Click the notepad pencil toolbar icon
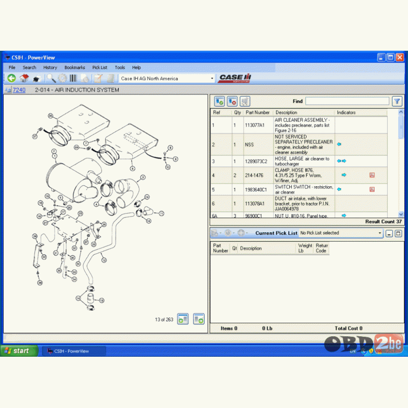This screenshot has width=408, height=408. (x=98, y=78)
